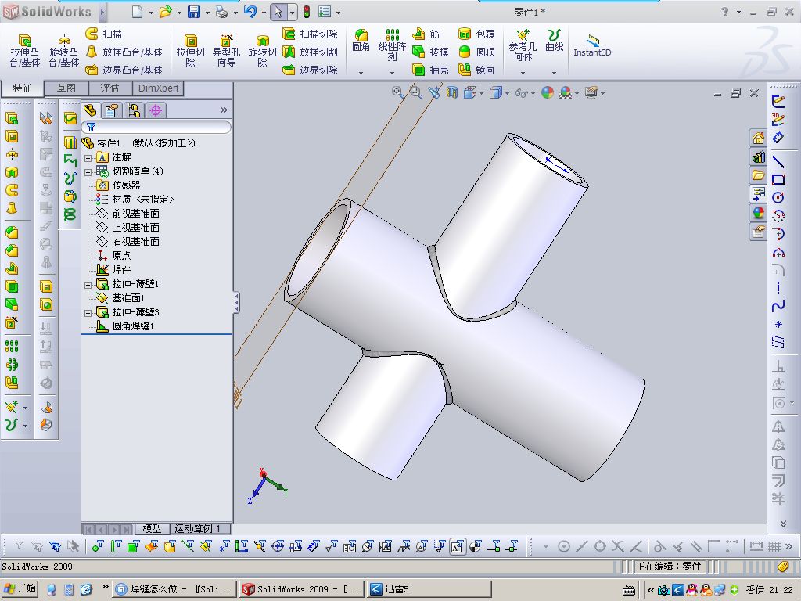Select the 圆角焊缝1 feature
Viewport: 801px width, 601px height.
[126, 326]
